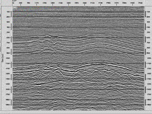152x114 pixels.
Task: Select the CDP axis header label
Action: coord(14,1)
